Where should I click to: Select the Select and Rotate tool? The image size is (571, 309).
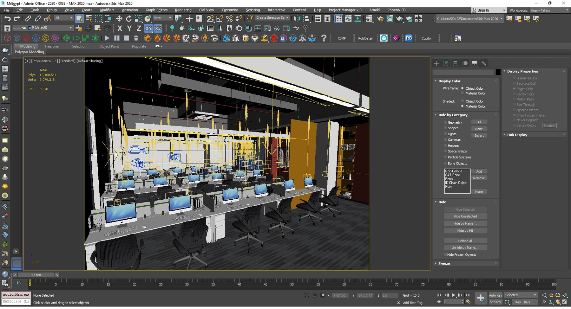pyautogui.click(x=129, y=18)
